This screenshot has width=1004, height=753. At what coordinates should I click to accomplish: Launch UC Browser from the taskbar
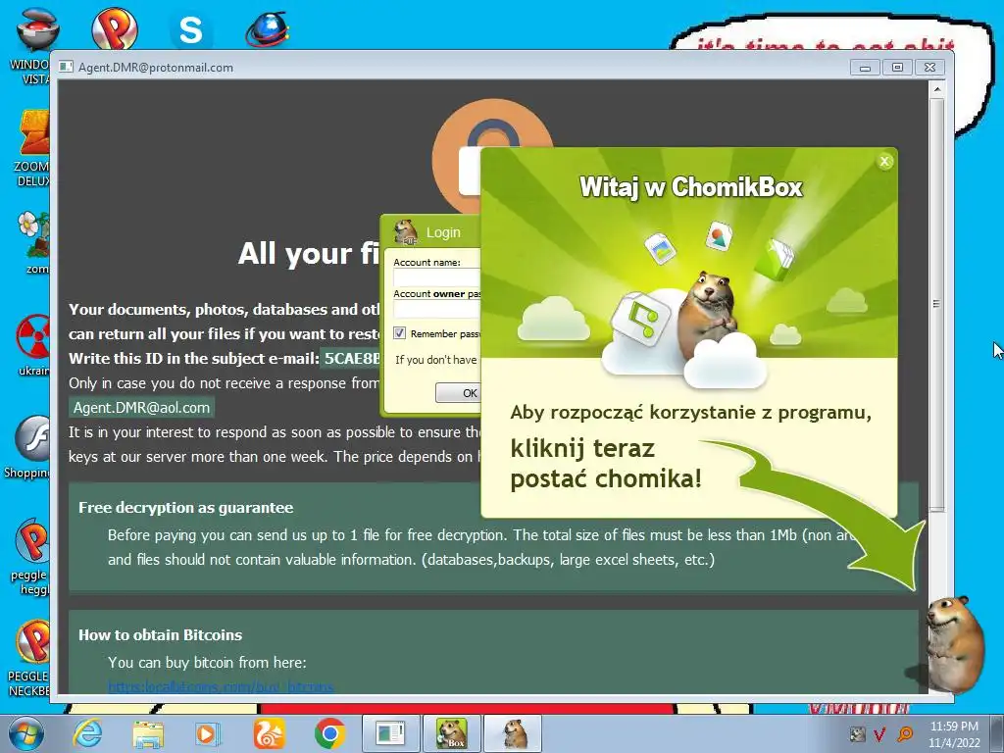coord(269,733)
